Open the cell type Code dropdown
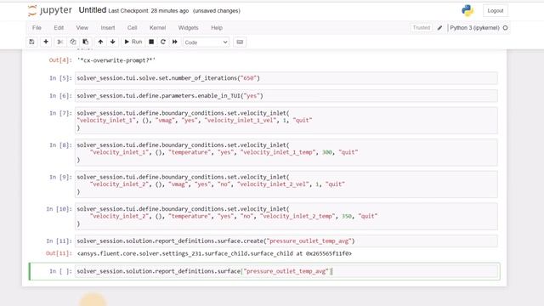544x306 pixels. pyautogui.click(x=206, y=42)
